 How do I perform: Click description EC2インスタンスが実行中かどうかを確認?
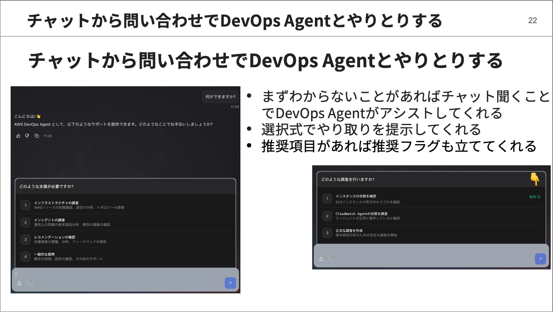click(368, 202)
